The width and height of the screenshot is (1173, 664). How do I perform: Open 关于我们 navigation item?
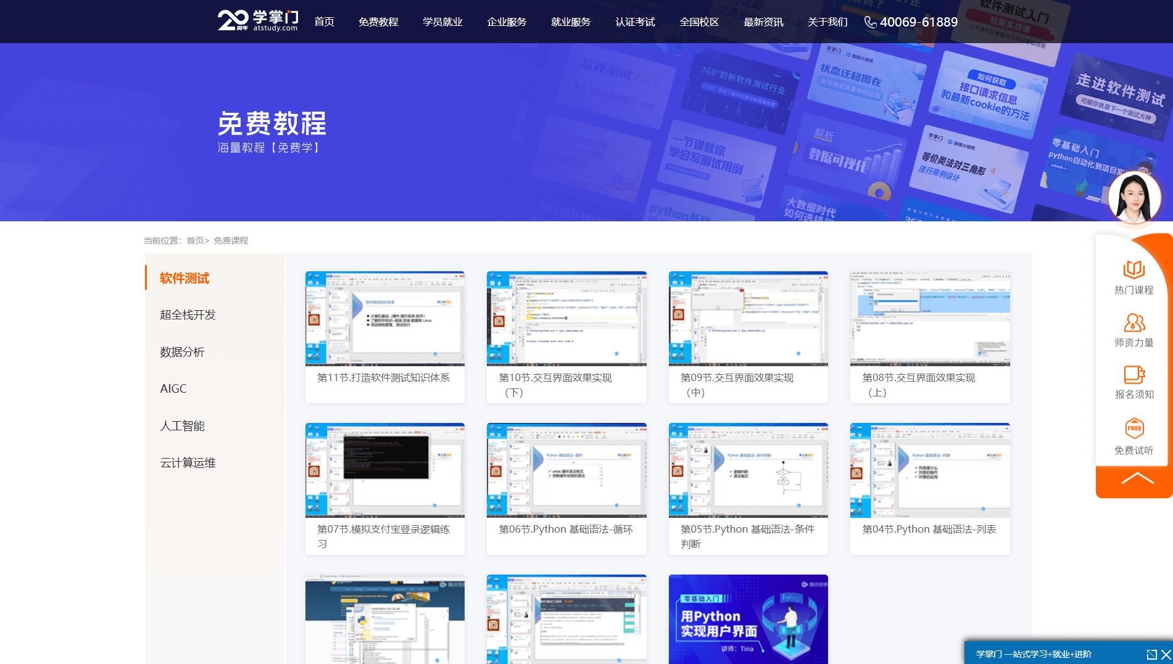point(827,22)
